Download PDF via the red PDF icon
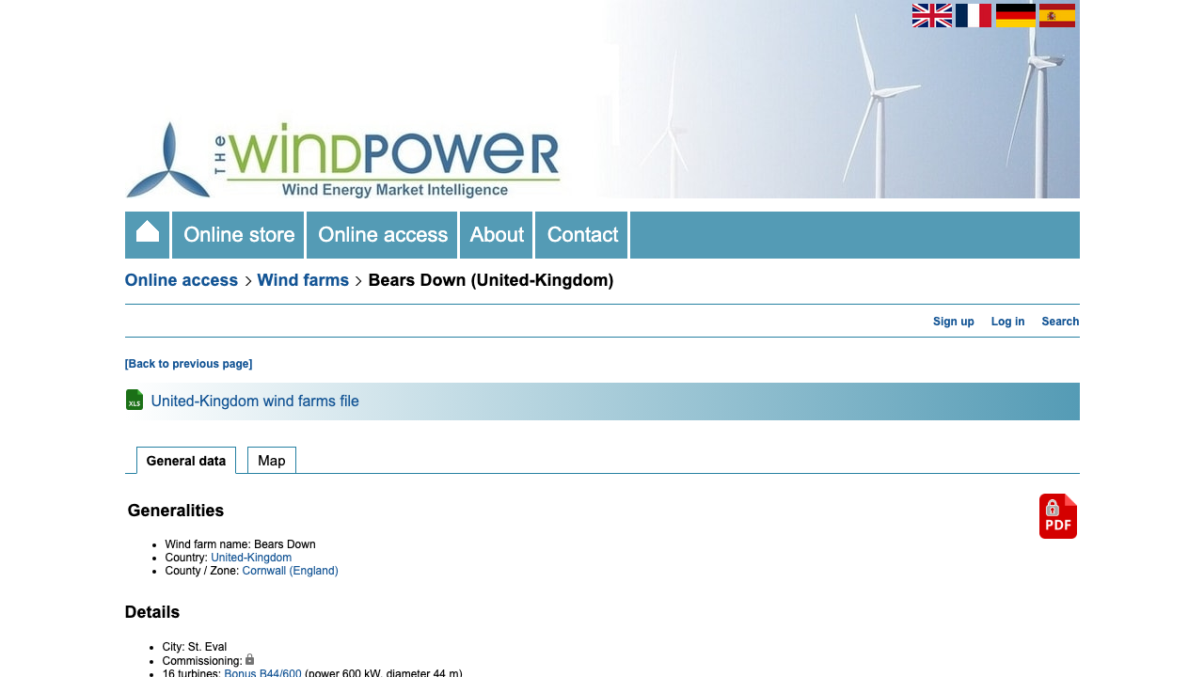This screenshot has width=1204, height=677. (x=1057, y=516)
